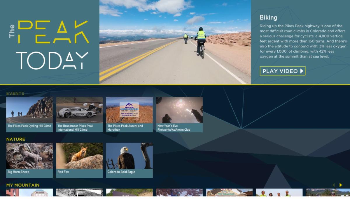Screen dimensions: 350x199
Task: Click the MY MOUNTAIN section heading
Action: (x=23, y=185)
